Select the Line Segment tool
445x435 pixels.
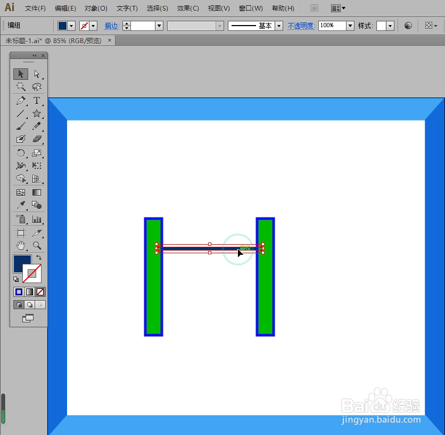pos(21,114)
